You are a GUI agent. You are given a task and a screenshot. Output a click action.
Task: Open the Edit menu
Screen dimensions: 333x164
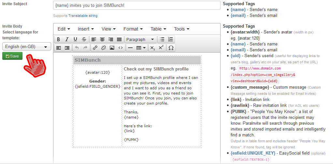pyautogui.click(x=64, y=29)
